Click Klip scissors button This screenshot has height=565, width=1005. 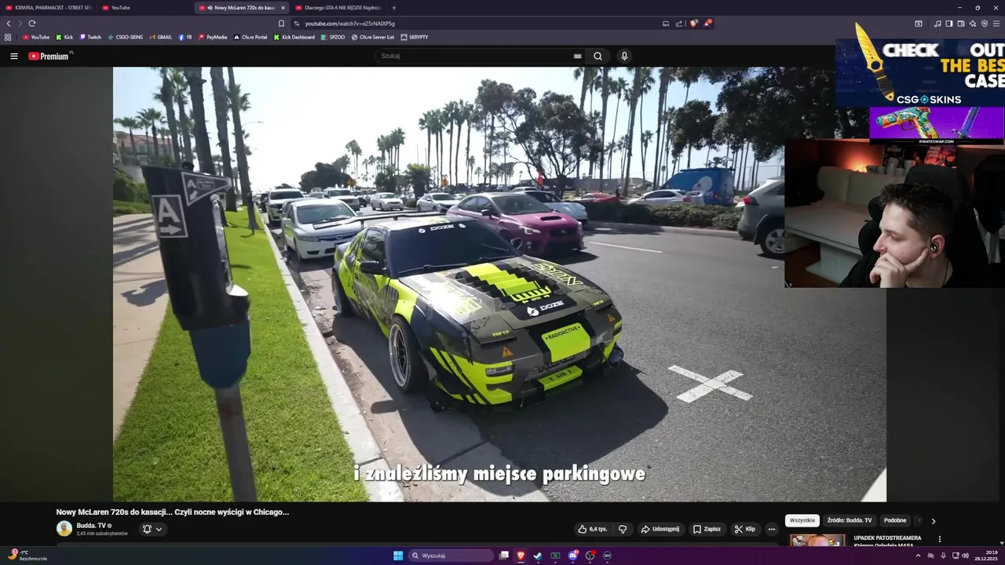coord(745,529)
